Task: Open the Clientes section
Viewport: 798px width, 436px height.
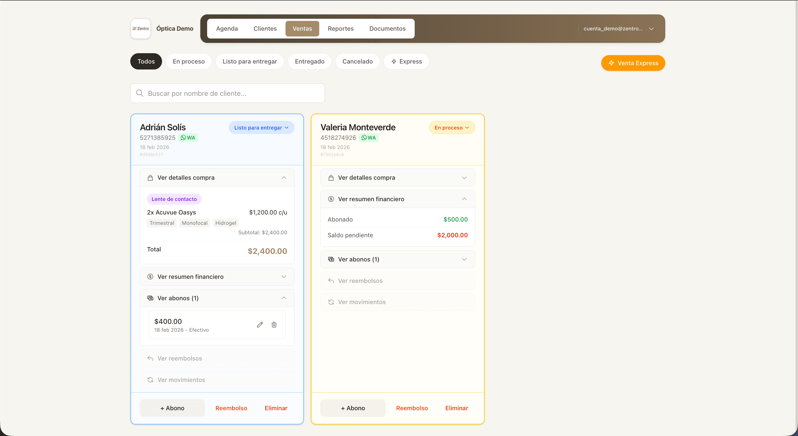Action: pos(265,29)
